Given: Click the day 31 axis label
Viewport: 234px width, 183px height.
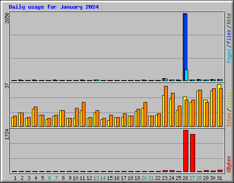Looking at the screenshot, I should 219,178.
